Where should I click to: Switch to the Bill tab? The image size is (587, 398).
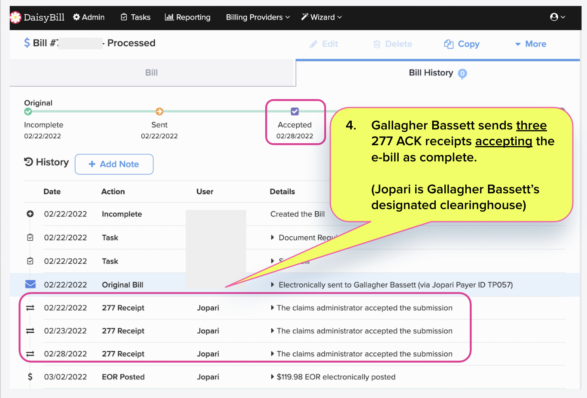(x=152, y=72)
